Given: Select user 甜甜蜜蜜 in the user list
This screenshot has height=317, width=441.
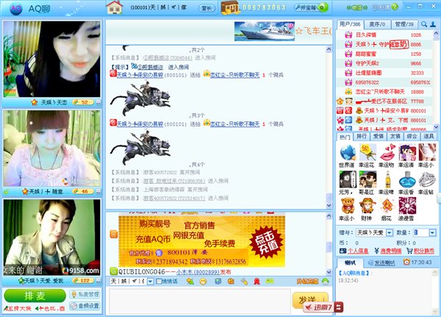Looking at the screenshot, I should tap(384, 54).
